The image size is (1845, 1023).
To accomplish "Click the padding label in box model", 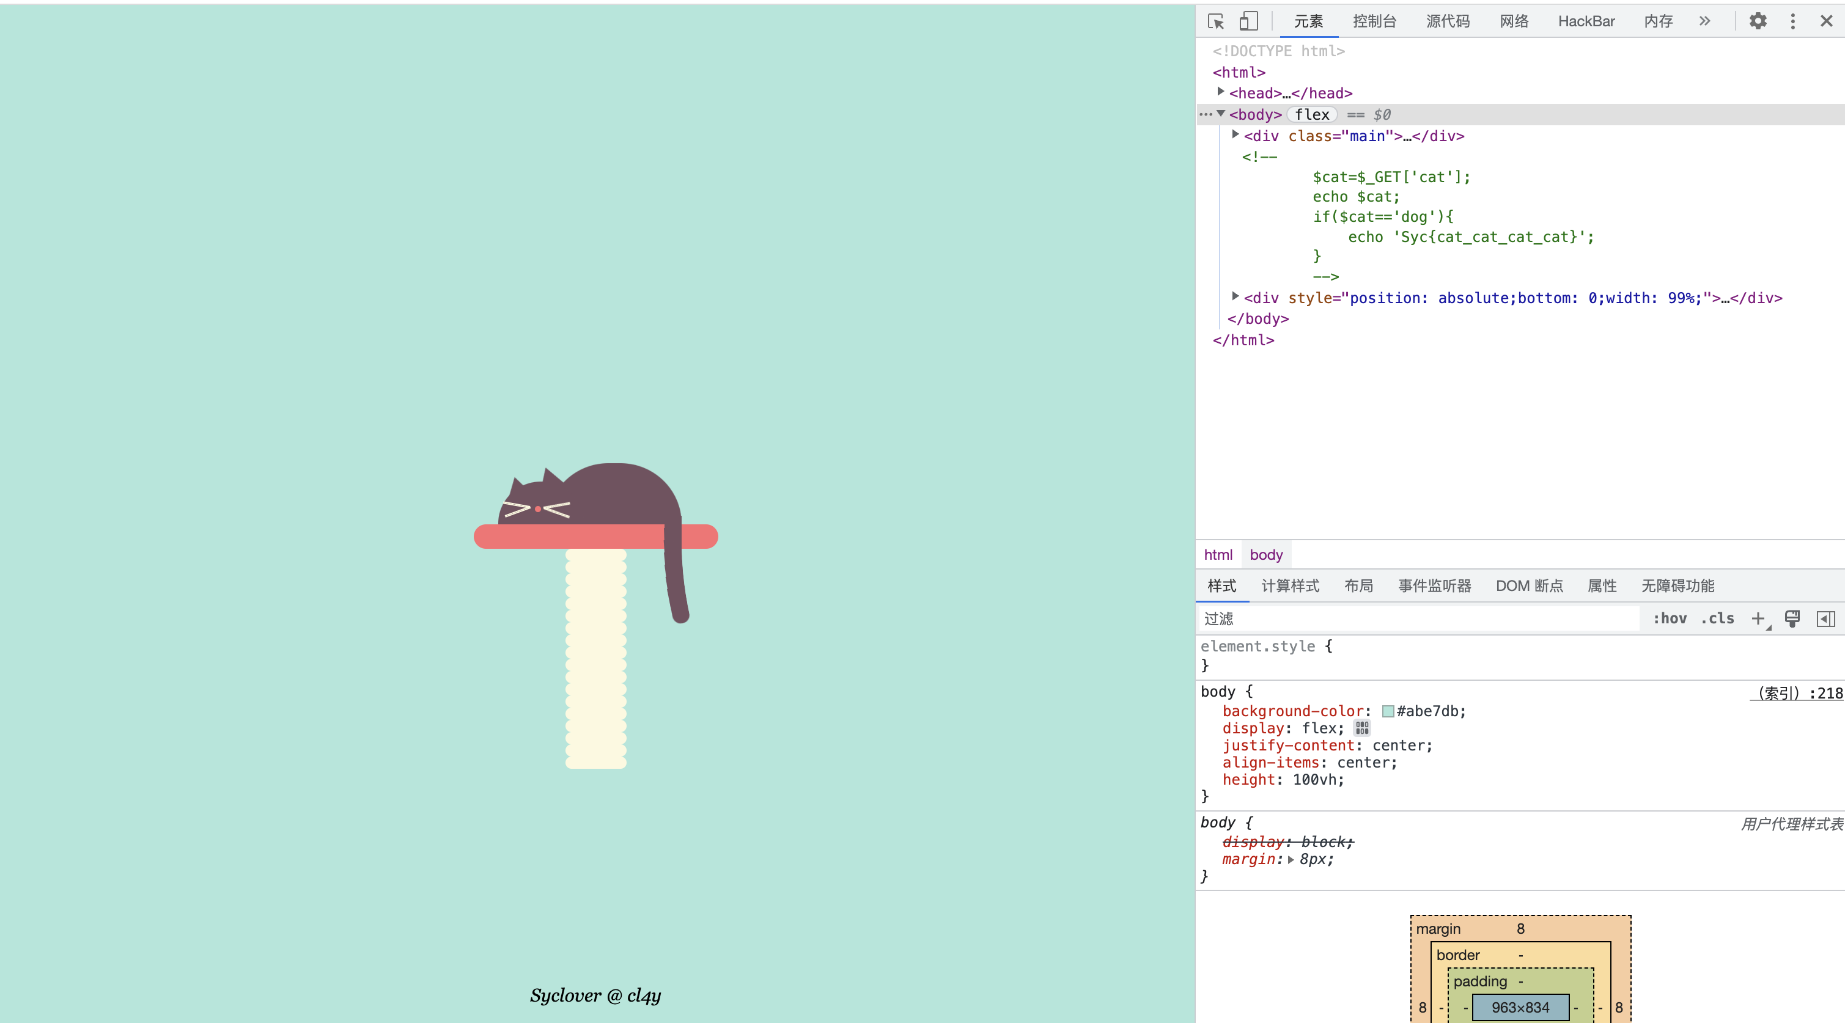I will [1479, 981].
